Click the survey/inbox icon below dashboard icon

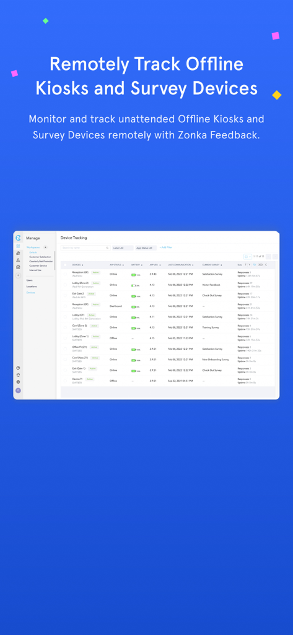point(18,253)
